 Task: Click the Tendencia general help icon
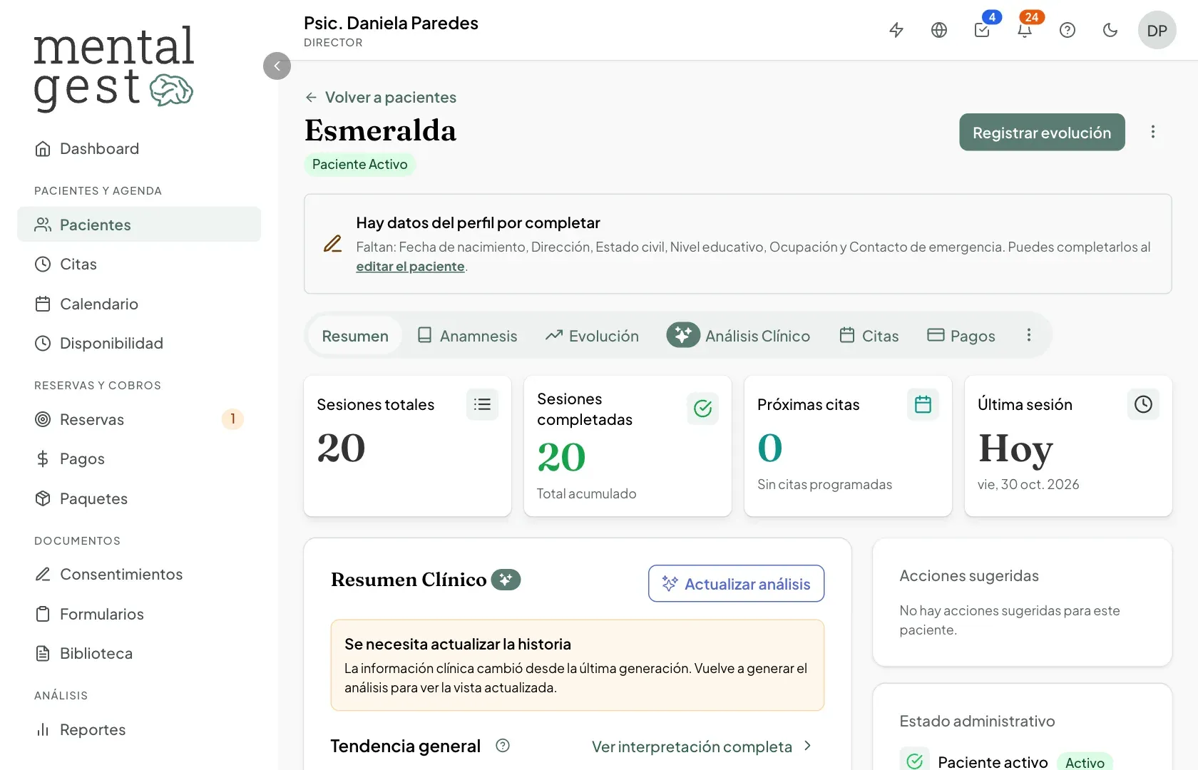click(503, 746)
